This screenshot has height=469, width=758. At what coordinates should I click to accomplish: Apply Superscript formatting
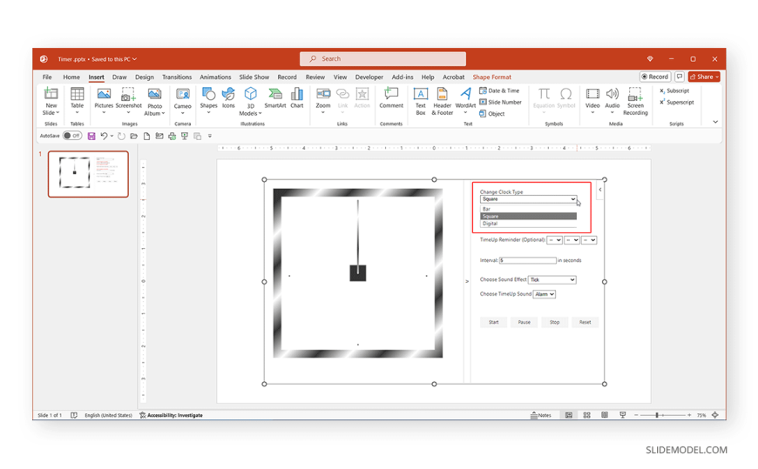pos(677,103)
